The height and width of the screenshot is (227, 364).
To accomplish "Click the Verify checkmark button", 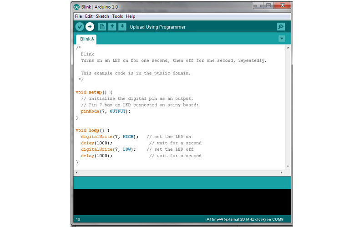I will coord(80,27).
